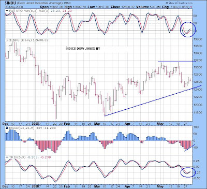Click the Low value 12617.40
Viewport: 207px width, 189px height.
(x=102, y=7)
